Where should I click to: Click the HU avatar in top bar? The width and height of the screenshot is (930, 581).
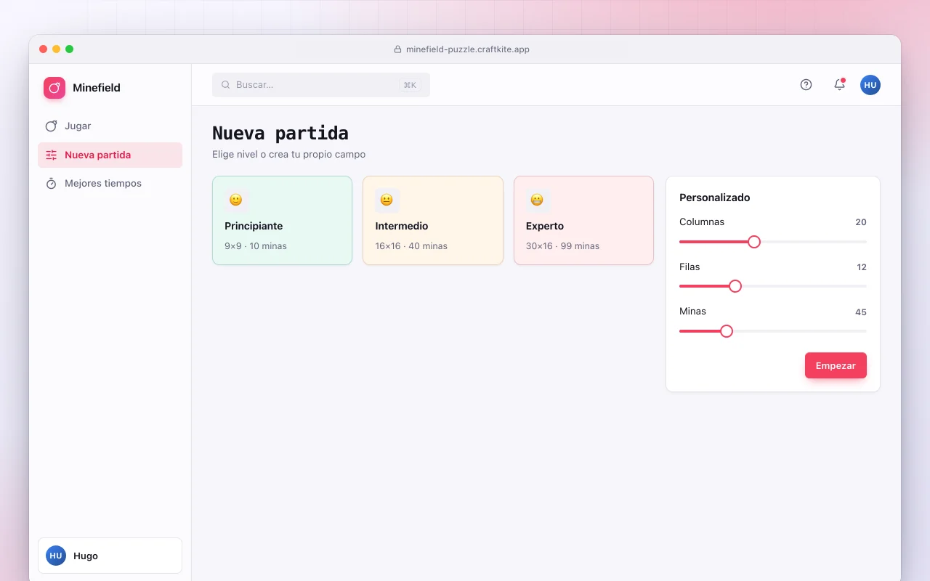coord(870,85)
